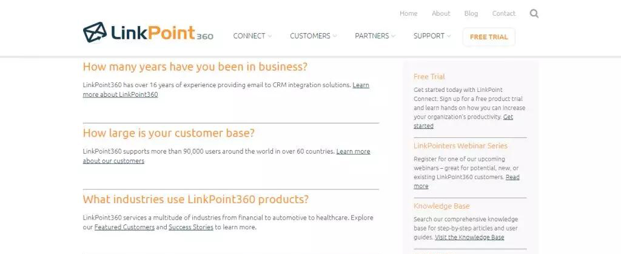This screenshot has height=254, width=621.
Task: Expand the CONNECT dropdown menu
Action: (x=252, y=36)
